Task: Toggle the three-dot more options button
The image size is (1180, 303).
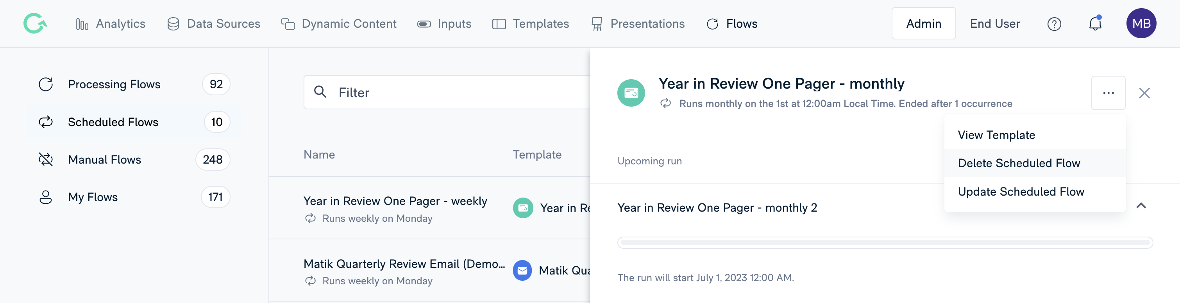Action: (1108, 93)
